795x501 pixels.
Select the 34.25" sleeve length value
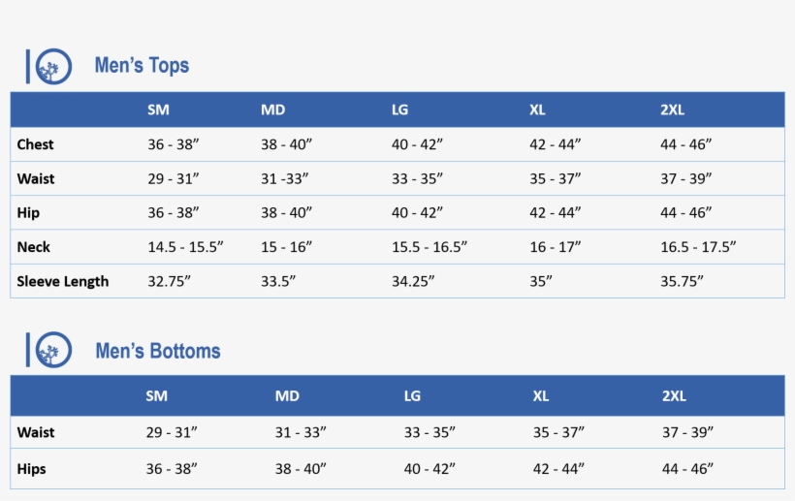coord(413,282)
